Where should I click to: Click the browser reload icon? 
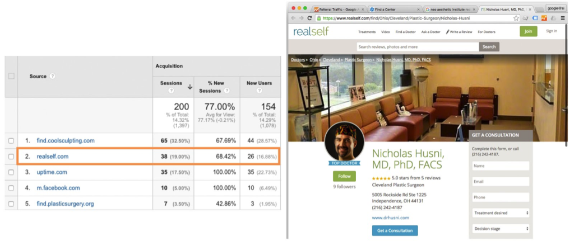click(310, 18)
